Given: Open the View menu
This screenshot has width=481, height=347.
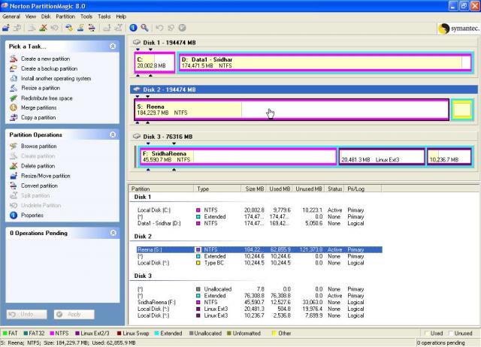Looking at the screenshot, I should click(x=30, y=17).
